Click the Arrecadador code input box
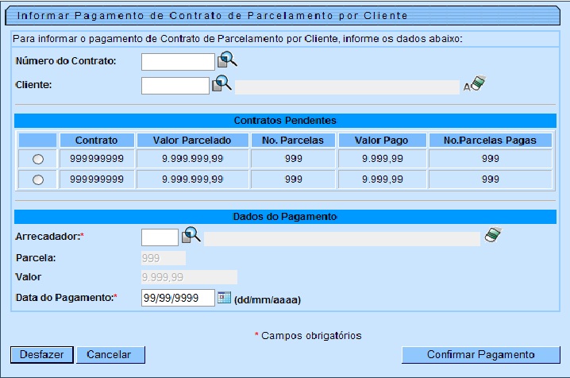Screen dimensions: 570x378 [160, 237]
